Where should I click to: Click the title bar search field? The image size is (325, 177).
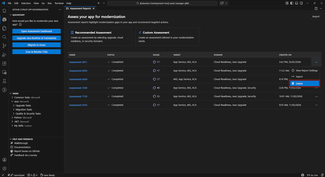click(162, 3)
